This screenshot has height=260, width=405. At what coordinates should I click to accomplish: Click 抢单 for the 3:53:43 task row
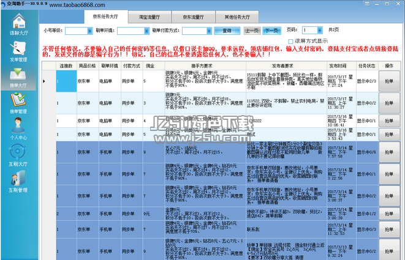tap(389, 135)
